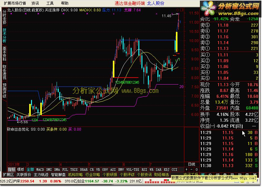Open the 个股评级 bottom tab

coord(127,175)
